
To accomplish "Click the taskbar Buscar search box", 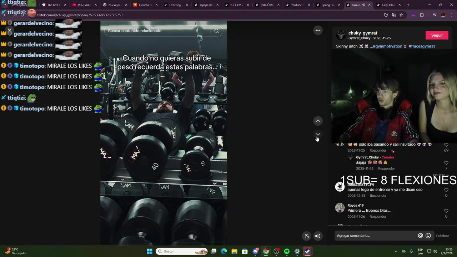I will 182,251.
